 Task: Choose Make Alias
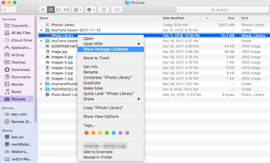(110, 88)
